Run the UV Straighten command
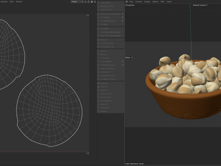 109,61
